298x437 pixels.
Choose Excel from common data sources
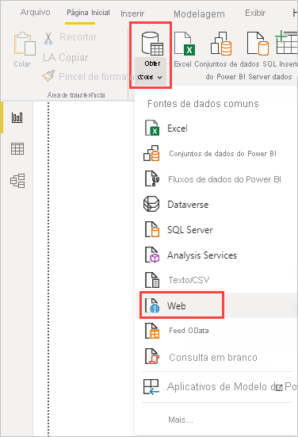[216, 128]
